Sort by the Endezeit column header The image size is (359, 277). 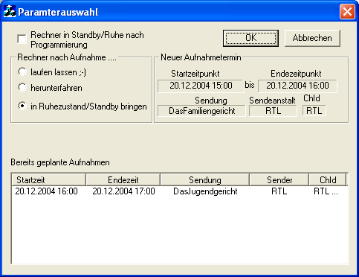tap(123, 180)
